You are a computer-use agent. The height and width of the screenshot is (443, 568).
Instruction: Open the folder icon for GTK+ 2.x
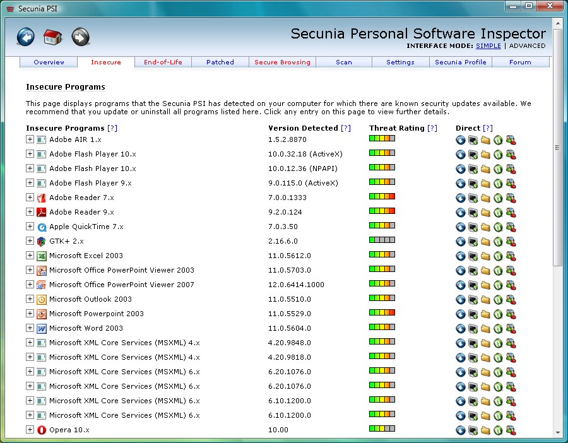pyautogui.click(x=485, y=241)
